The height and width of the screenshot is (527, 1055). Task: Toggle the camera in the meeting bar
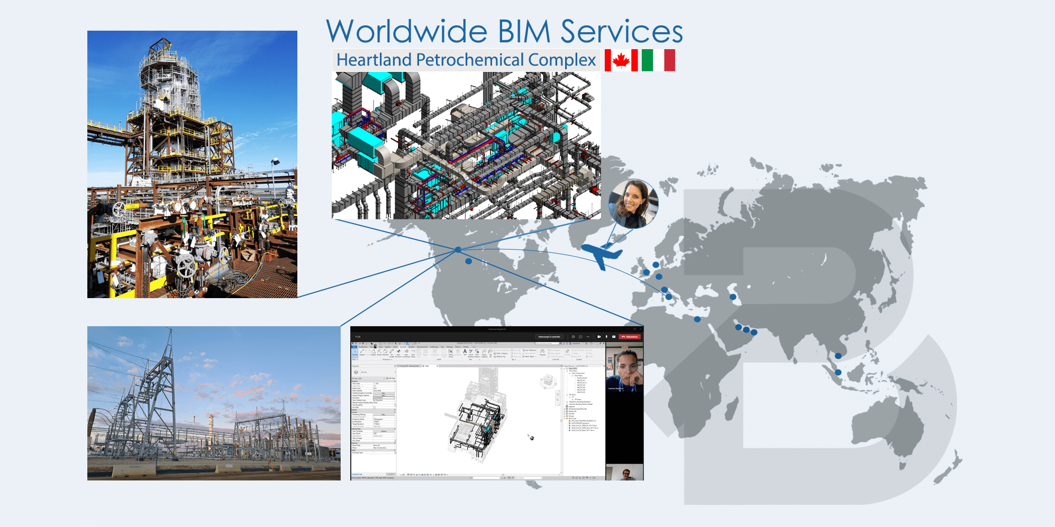tap(599, 337)
